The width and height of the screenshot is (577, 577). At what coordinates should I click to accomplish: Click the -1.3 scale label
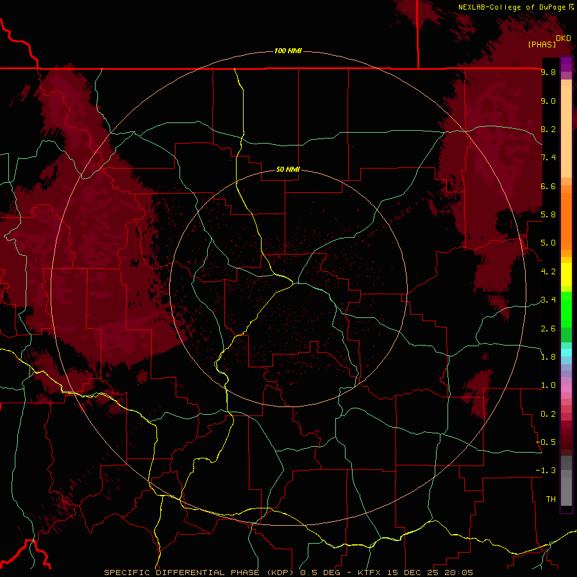click(546, 471)
